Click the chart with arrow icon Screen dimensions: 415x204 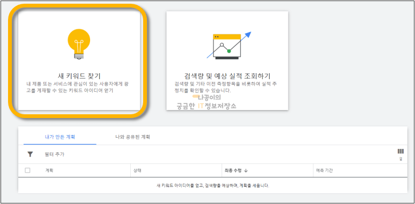coord(228,45)
